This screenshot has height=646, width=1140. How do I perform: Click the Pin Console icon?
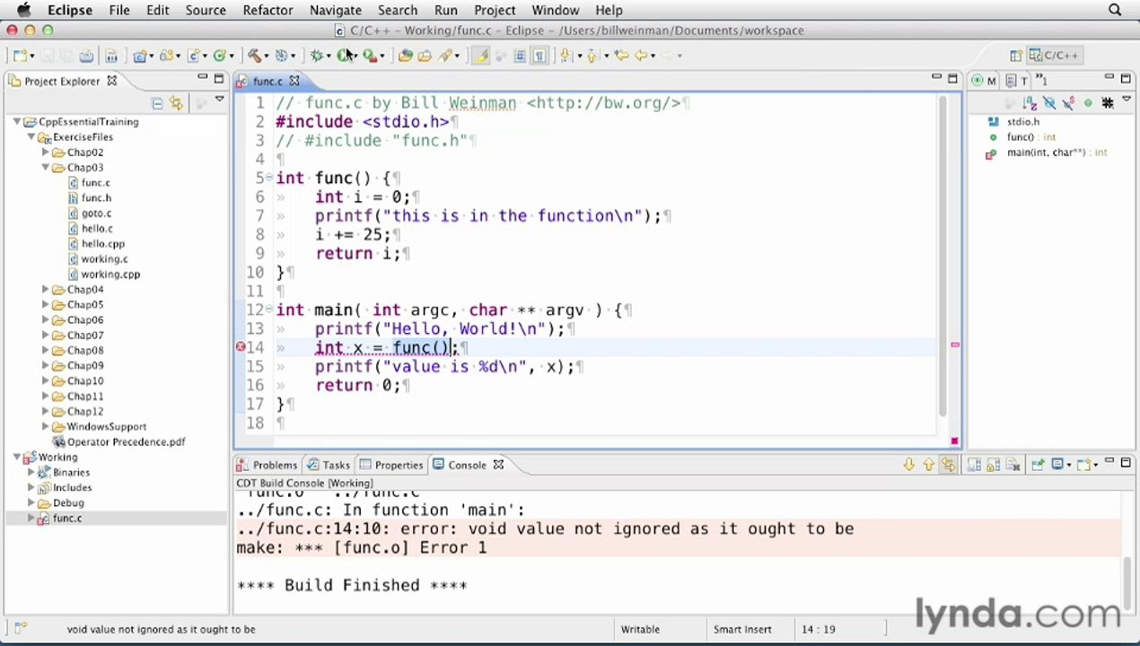click(1037, 465)
